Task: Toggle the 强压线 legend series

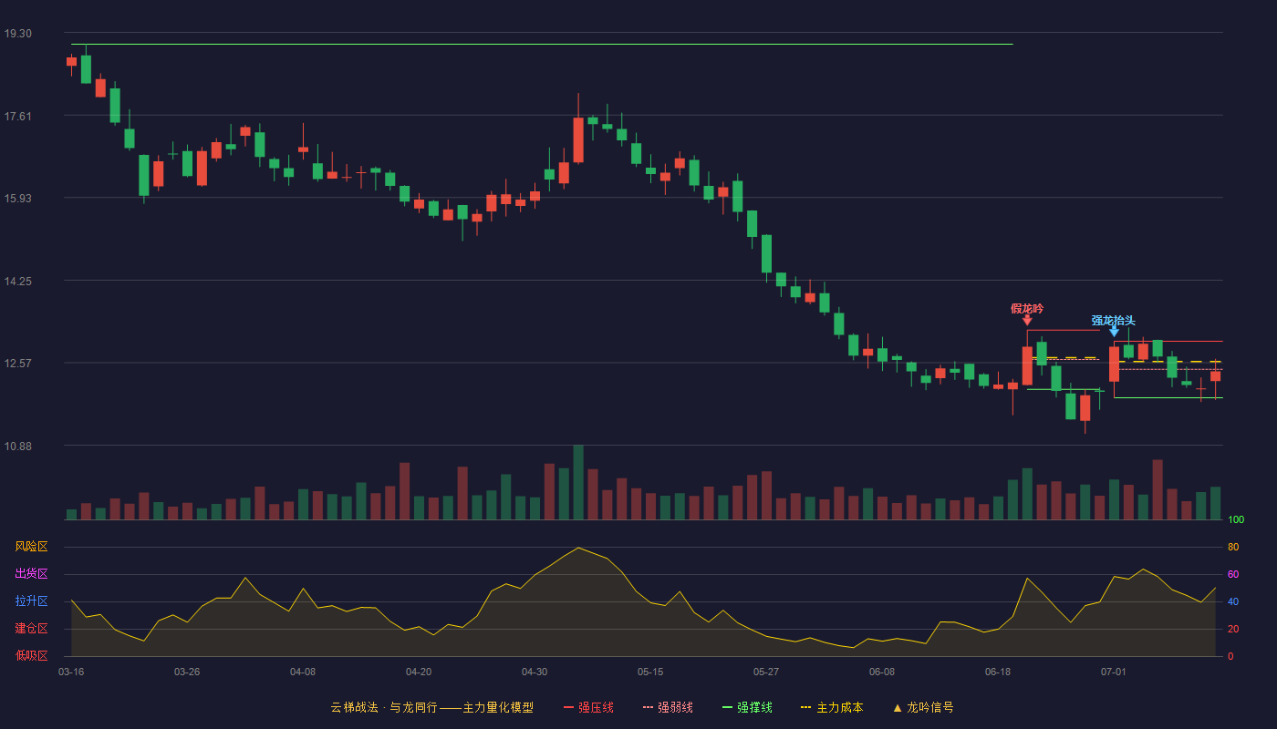Action: [588, 707]
